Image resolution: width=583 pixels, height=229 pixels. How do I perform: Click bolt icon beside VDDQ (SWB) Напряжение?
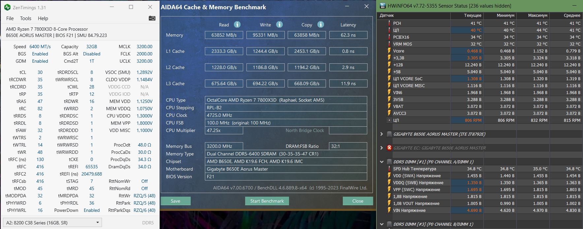[389, 182]
